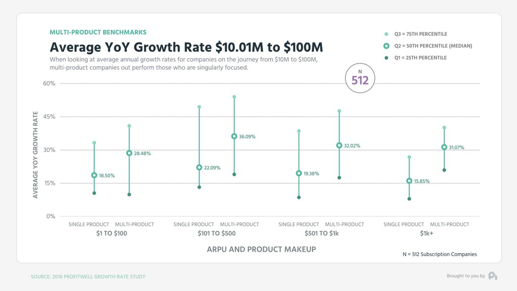Click the N = 512 Subscription Companies note
Viewport: 517px width, 291px height.
pos(440,254)
